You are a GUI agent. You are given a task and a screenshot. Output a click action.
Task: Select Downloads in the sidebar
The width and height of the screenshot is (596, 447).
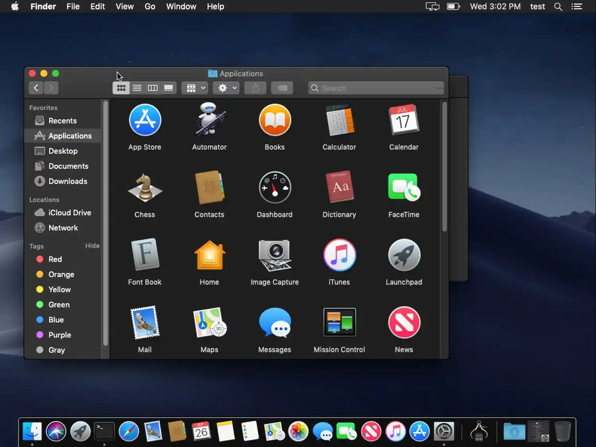68,181
